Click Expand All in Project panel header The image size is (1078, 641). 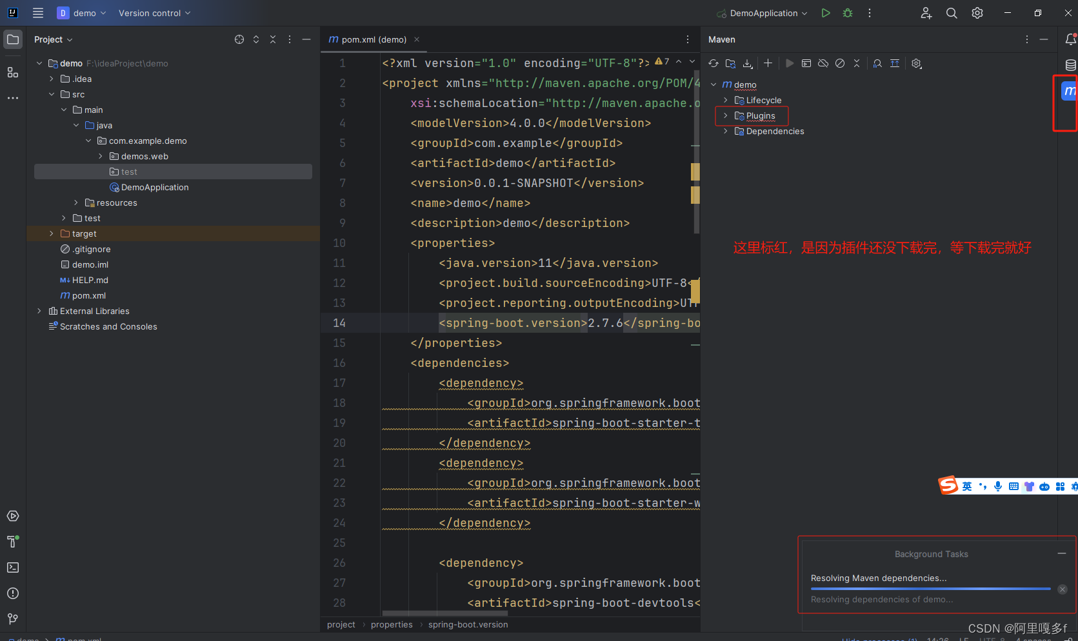pyautogui.click(x=256, y=39)
